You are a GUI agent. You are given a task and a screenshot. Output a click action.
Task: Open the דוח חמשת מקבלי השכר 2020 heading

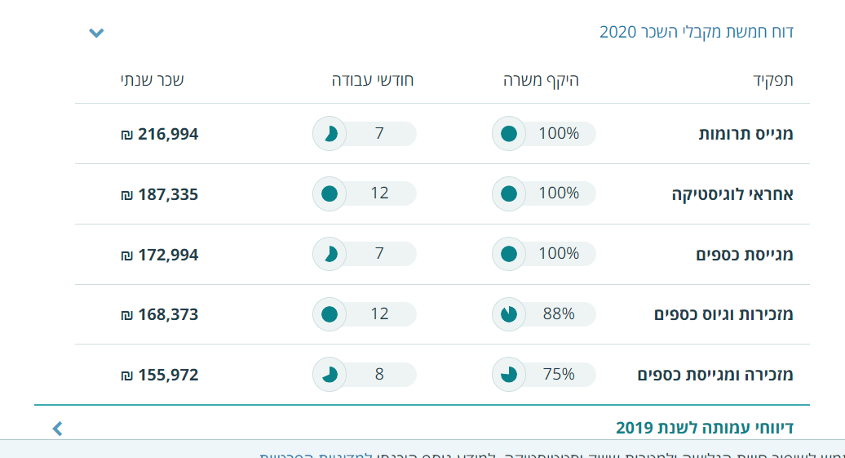point(696,32)
